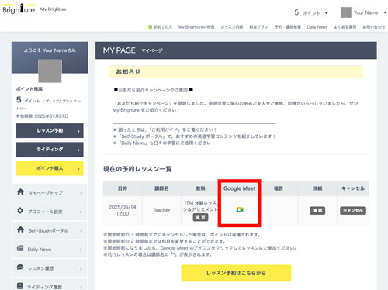Click the ようこそ Your Nameさん welcome text

click(50, 50)
